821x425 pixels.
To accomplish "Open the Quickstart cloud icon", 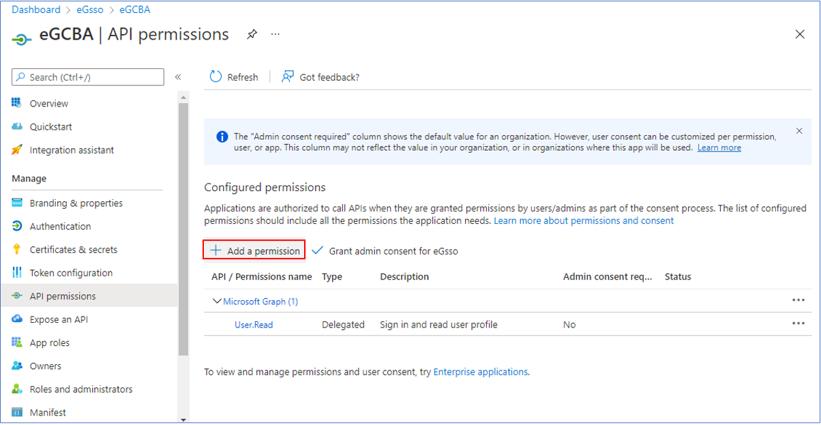I will pyautogui.click(x=17, y=126).
